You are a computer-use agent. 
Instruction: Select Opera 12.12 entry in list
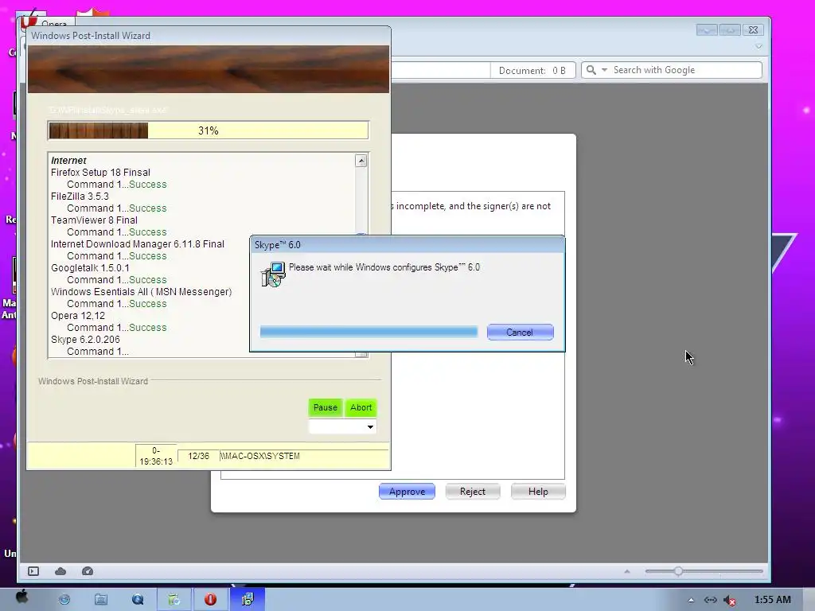78,316
